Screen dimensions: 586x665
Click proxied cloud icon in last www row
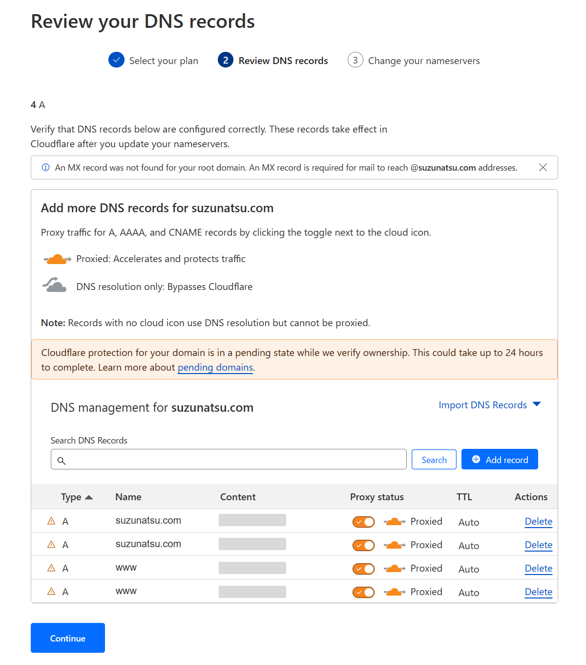coord(395,592)
